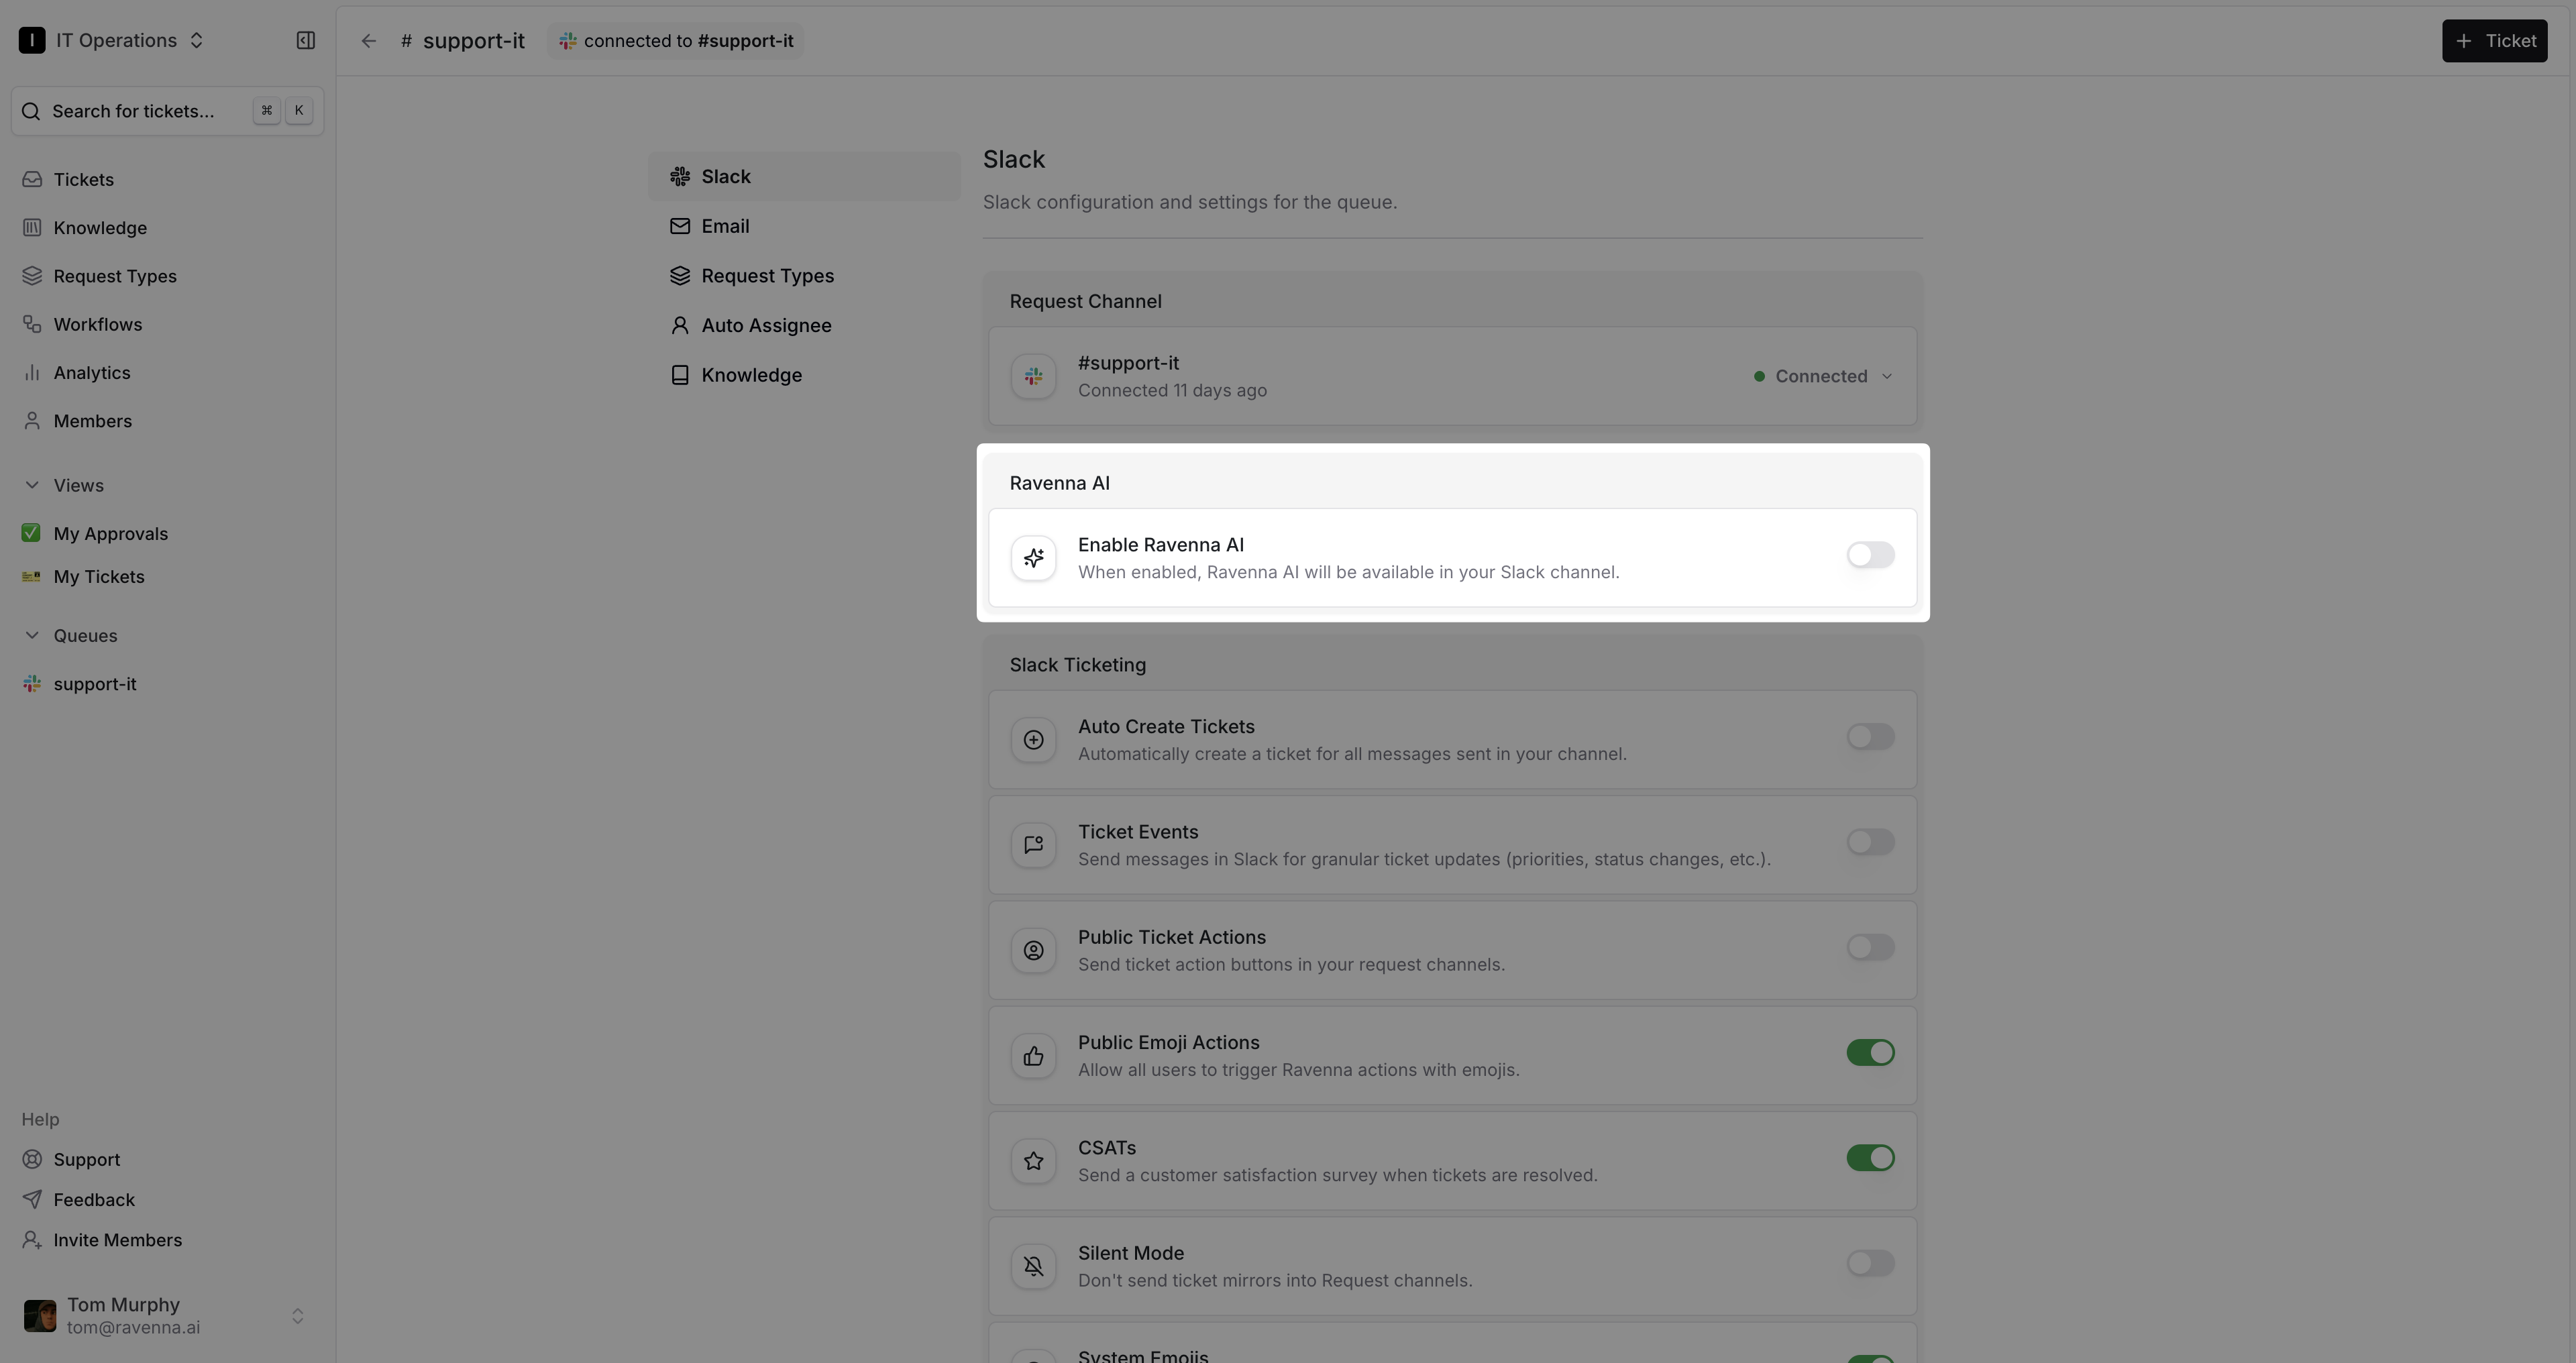The image size is (2576, 1363).
Task: Open Knowledge settings tab
Action: [804, 375]
